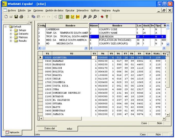Switch to the Datos.dat tab
The image size is (175, 138).
pyautogui.click(x=50, y=128)
